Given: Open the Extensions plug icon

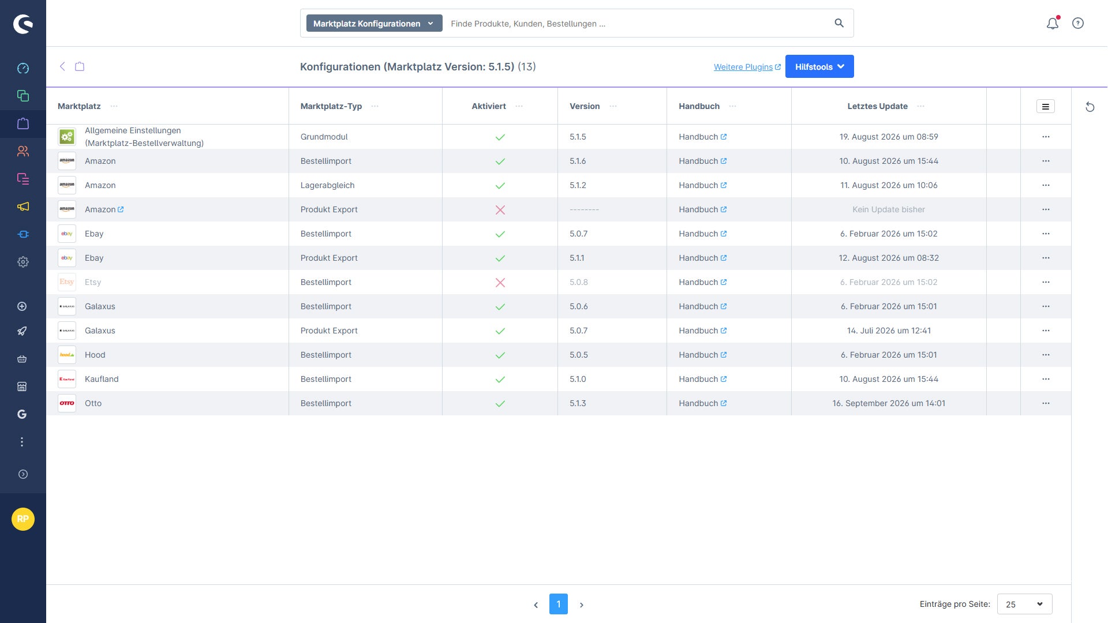Looking at the screenshot, I should [23, 234].
